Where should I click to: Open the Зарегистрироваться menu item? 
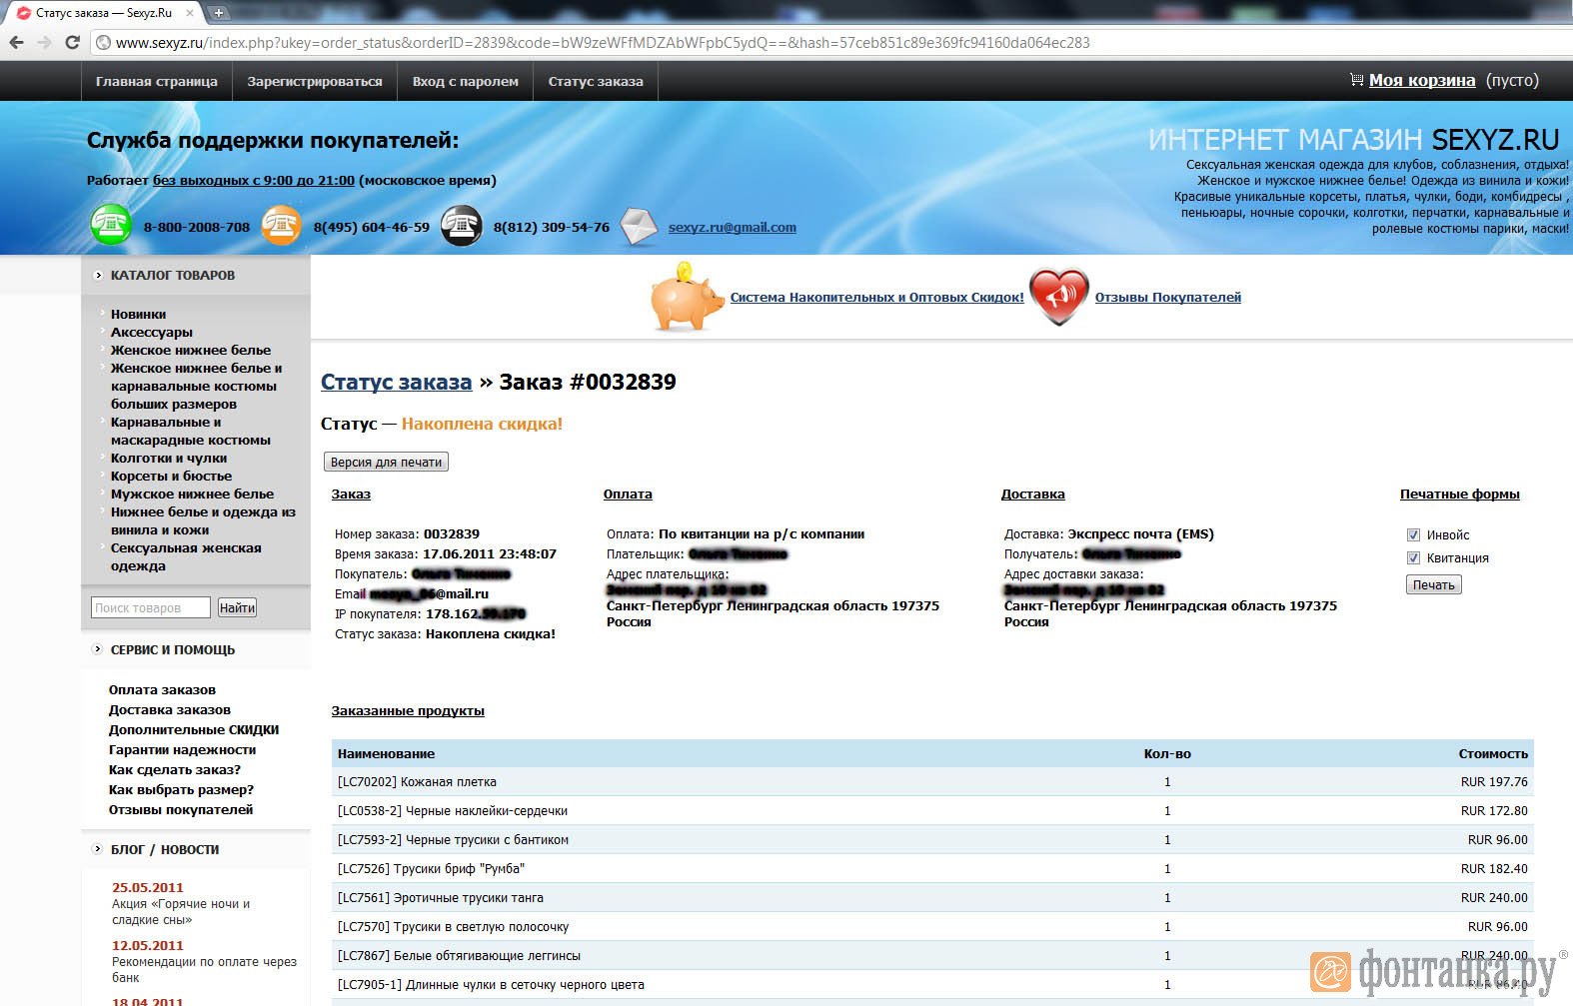pos(315,81)
